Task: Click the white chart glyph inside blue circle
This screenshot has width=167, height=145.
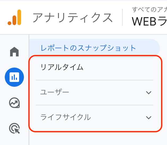Action: 14,77
